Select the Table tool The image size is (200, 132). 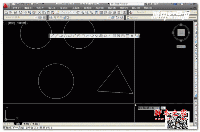pos(127,36)
